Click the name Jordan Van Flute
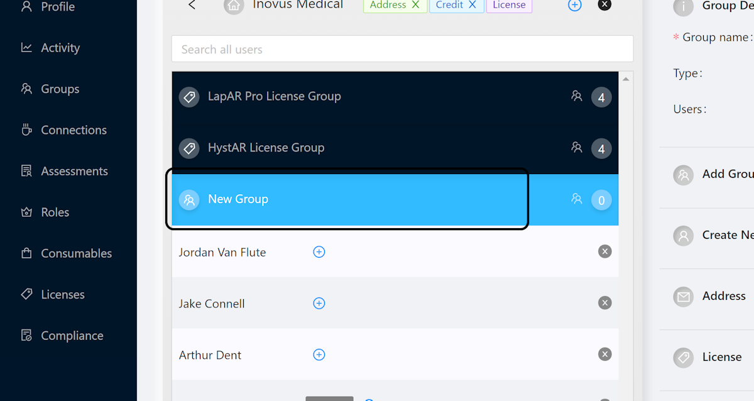 coord(222,252)
